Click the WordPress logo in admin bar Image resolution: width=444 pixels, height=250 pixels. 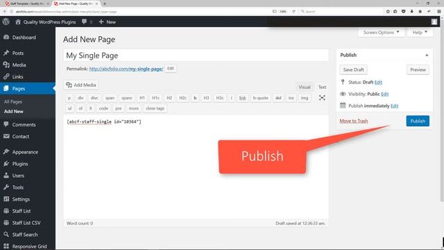(6, 22)
